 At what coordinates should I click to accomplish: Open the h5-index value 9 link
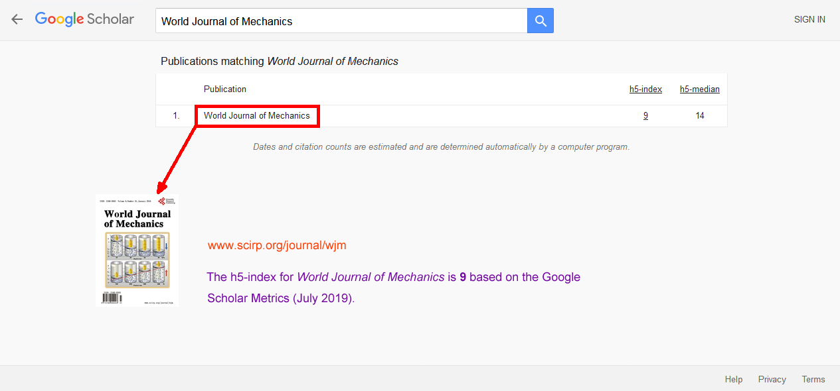pyautogui.click(x=645, y=115)
